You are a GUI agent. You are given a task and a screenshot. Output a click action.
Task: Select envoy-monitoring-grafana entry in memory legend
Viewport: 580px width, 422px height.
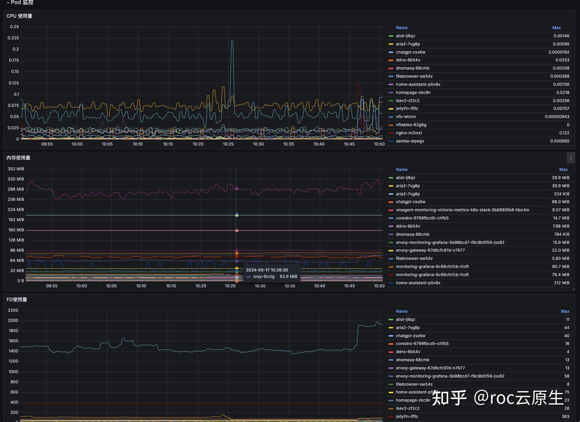coord(450,243)
